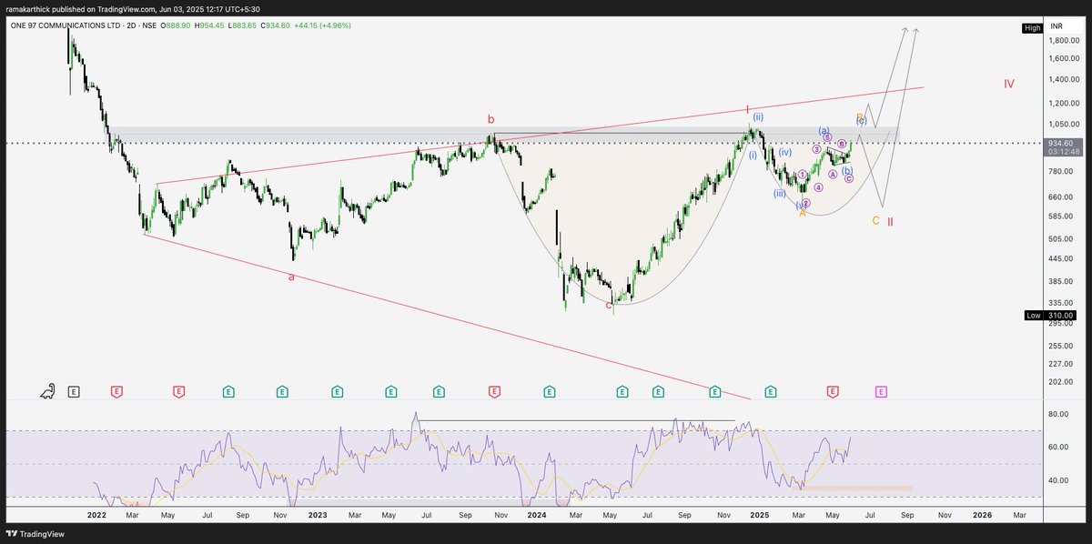Click the opening price value O888.90
The image size is (1092, 544).
(x=177, y=25)
